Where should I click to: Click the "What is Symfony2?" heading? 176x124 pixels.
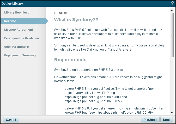click(x=76, y=20)
